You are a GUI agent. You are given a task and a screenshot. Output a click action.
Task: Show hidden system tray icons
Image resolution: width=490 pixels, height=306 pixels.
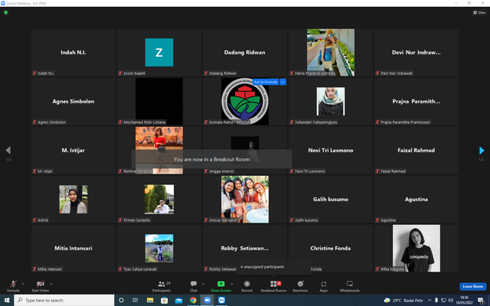[430, 301]
